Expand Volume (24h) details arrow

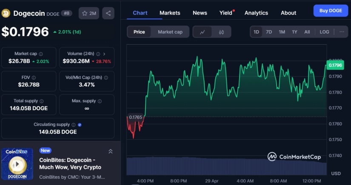click(104, 54)
